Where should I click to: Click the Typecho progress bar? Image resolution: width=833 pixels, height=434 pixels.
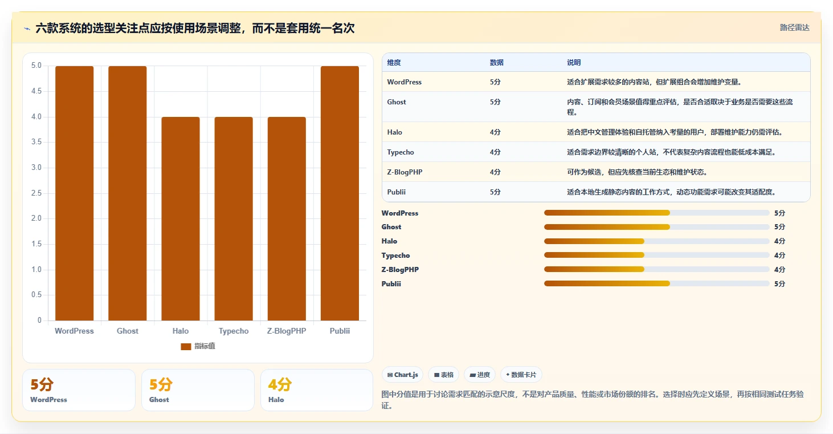[x=657, y=255]
